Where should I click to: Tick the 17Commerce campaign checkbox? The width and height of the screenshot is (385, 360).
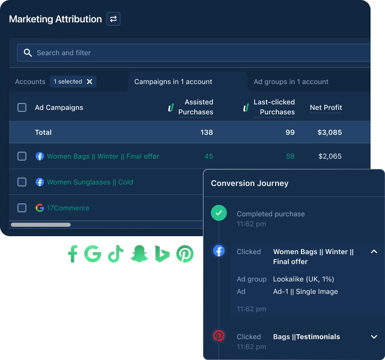[x=22, y=208]
